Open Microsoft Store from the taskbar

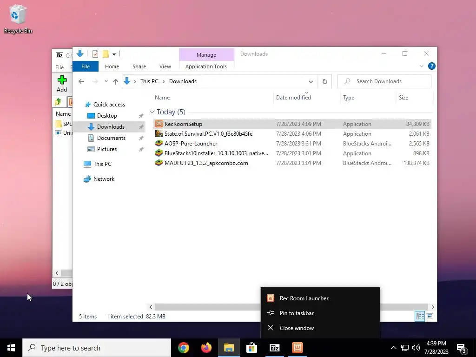tap(251, 348)
